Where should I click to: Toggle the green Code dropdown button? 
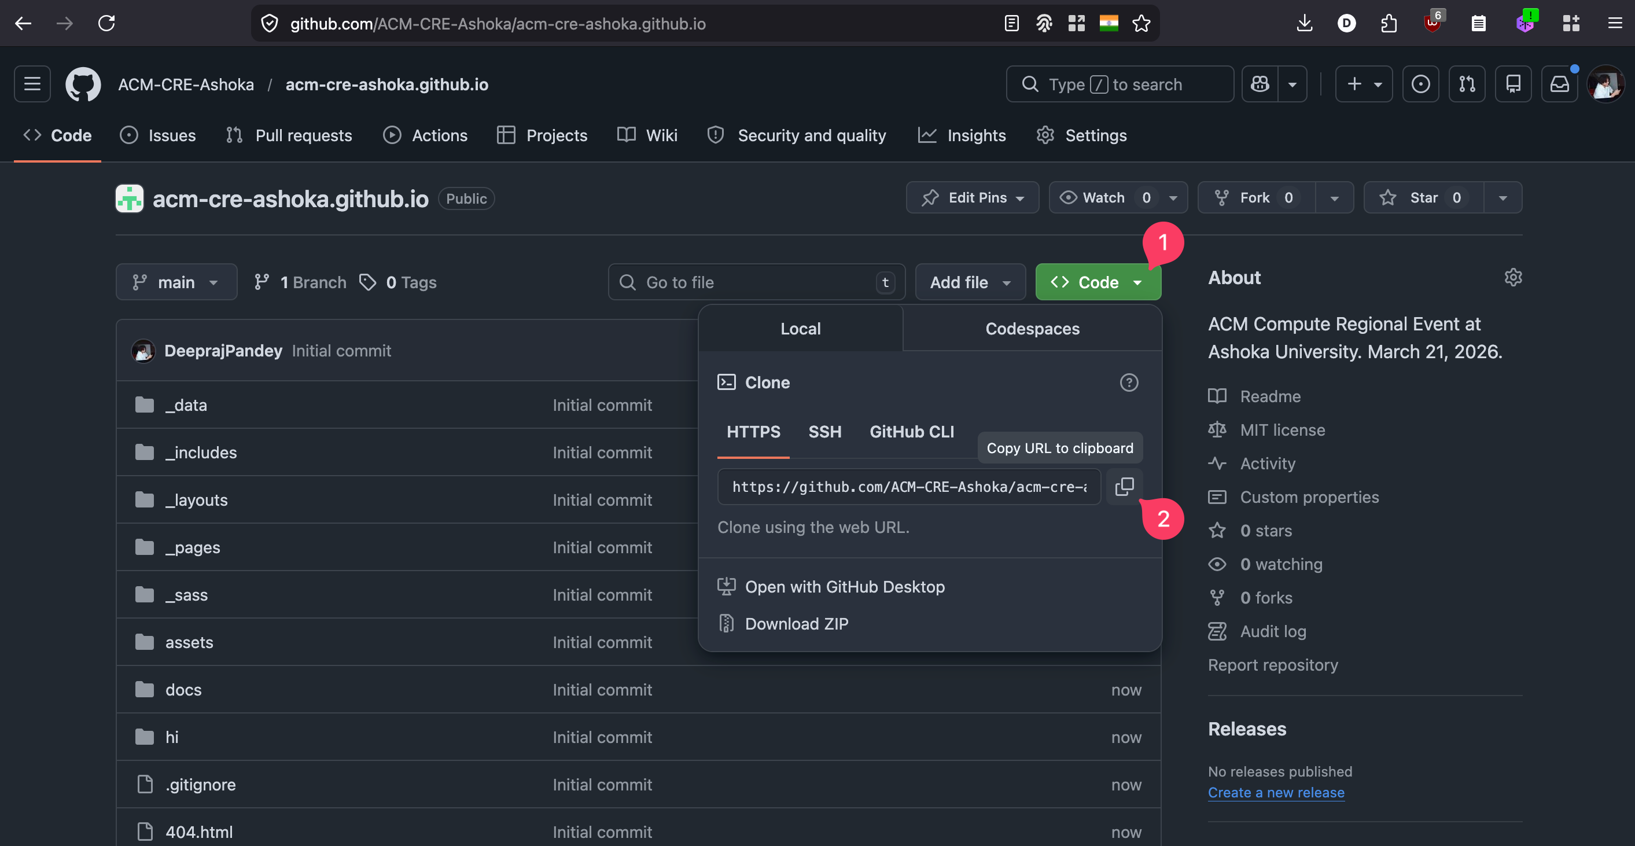point(1098,282)
